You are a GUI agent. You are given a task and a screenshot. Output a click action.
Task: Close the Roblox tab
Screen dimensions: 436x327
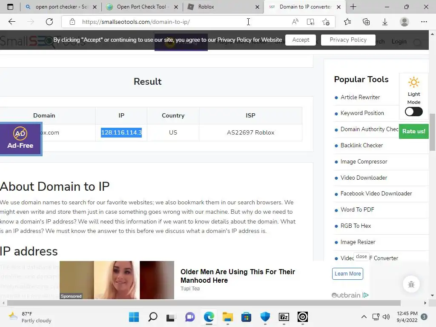pyautogui.click(x=257, y=7)
